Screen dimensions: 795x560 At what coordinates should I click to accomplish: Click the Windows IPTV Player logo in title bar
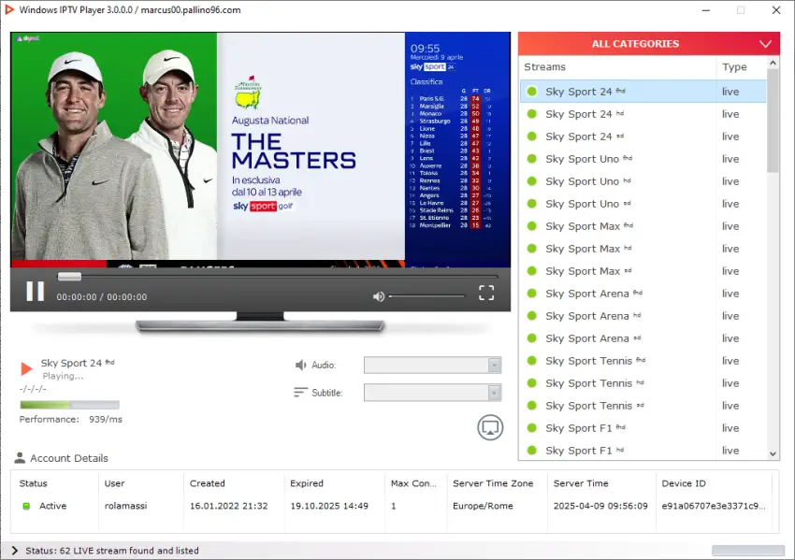pos(9,9)
